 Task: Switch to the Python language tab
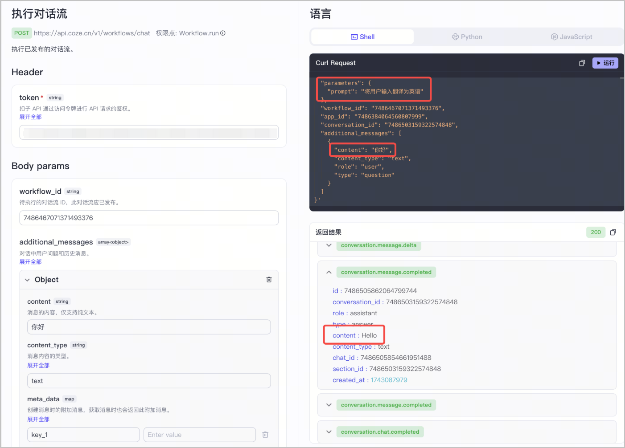(x=467, y=37)
